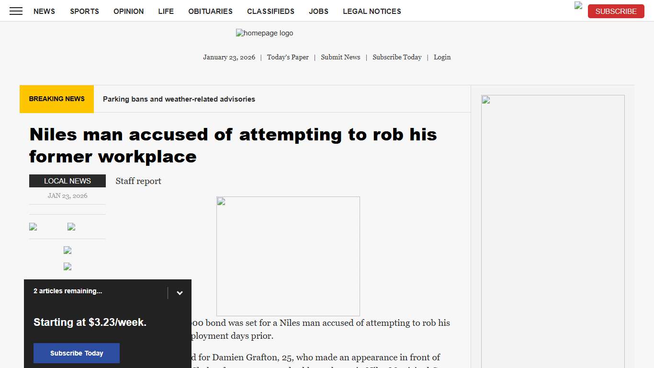Screen dimensions: 654x368
Task: Select the CLASSIFIEDS nav item
Action: coord(271,11)
